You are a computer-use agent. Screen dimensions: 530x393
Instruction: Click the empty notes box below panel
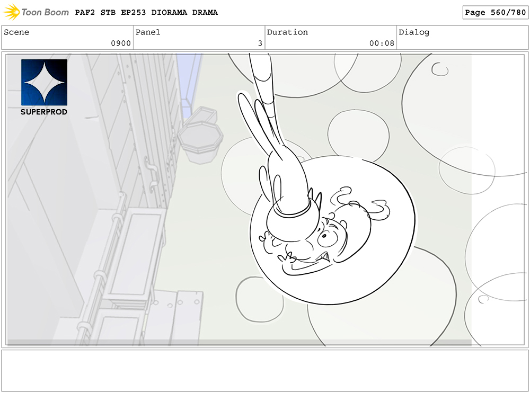pyautogui.click(x=265, y=371)
